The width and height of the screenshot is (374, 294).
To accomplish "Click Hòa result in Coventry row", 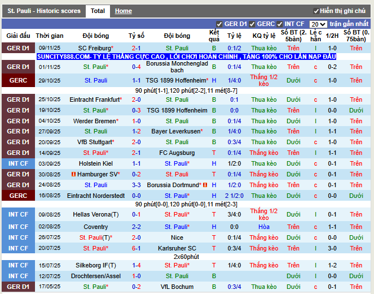I will pyautogui.click(x=264, y=227).
